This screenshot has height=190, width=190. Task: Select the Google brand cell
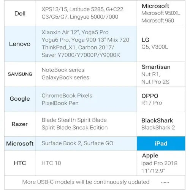click(x=20, y=99)
